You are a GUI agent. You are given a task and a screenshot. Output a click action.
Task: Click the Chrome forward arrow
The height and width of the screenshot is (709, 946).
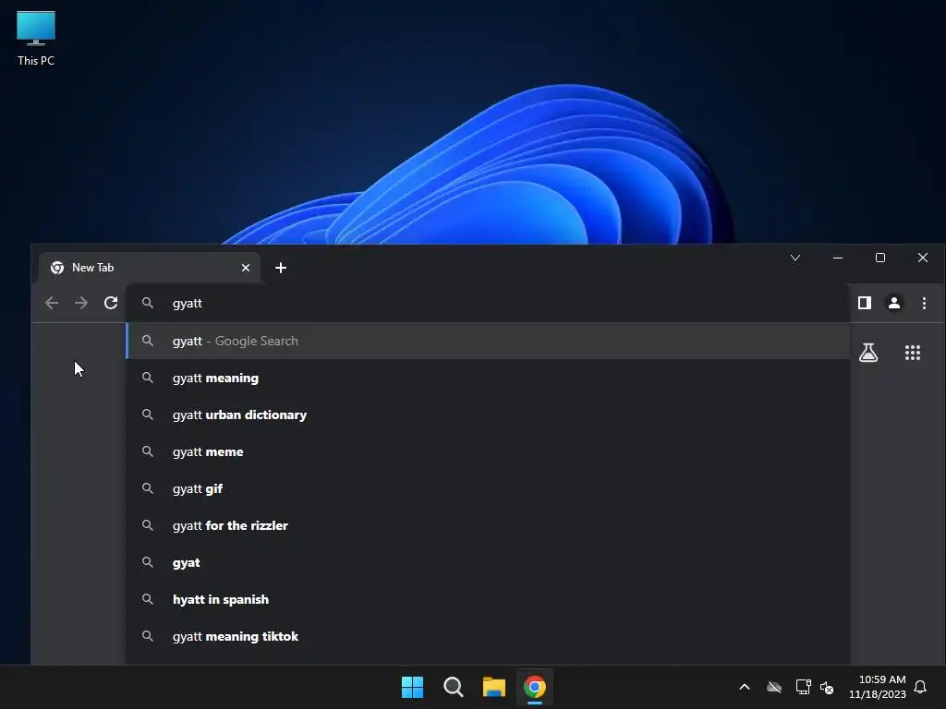point(81,303)
